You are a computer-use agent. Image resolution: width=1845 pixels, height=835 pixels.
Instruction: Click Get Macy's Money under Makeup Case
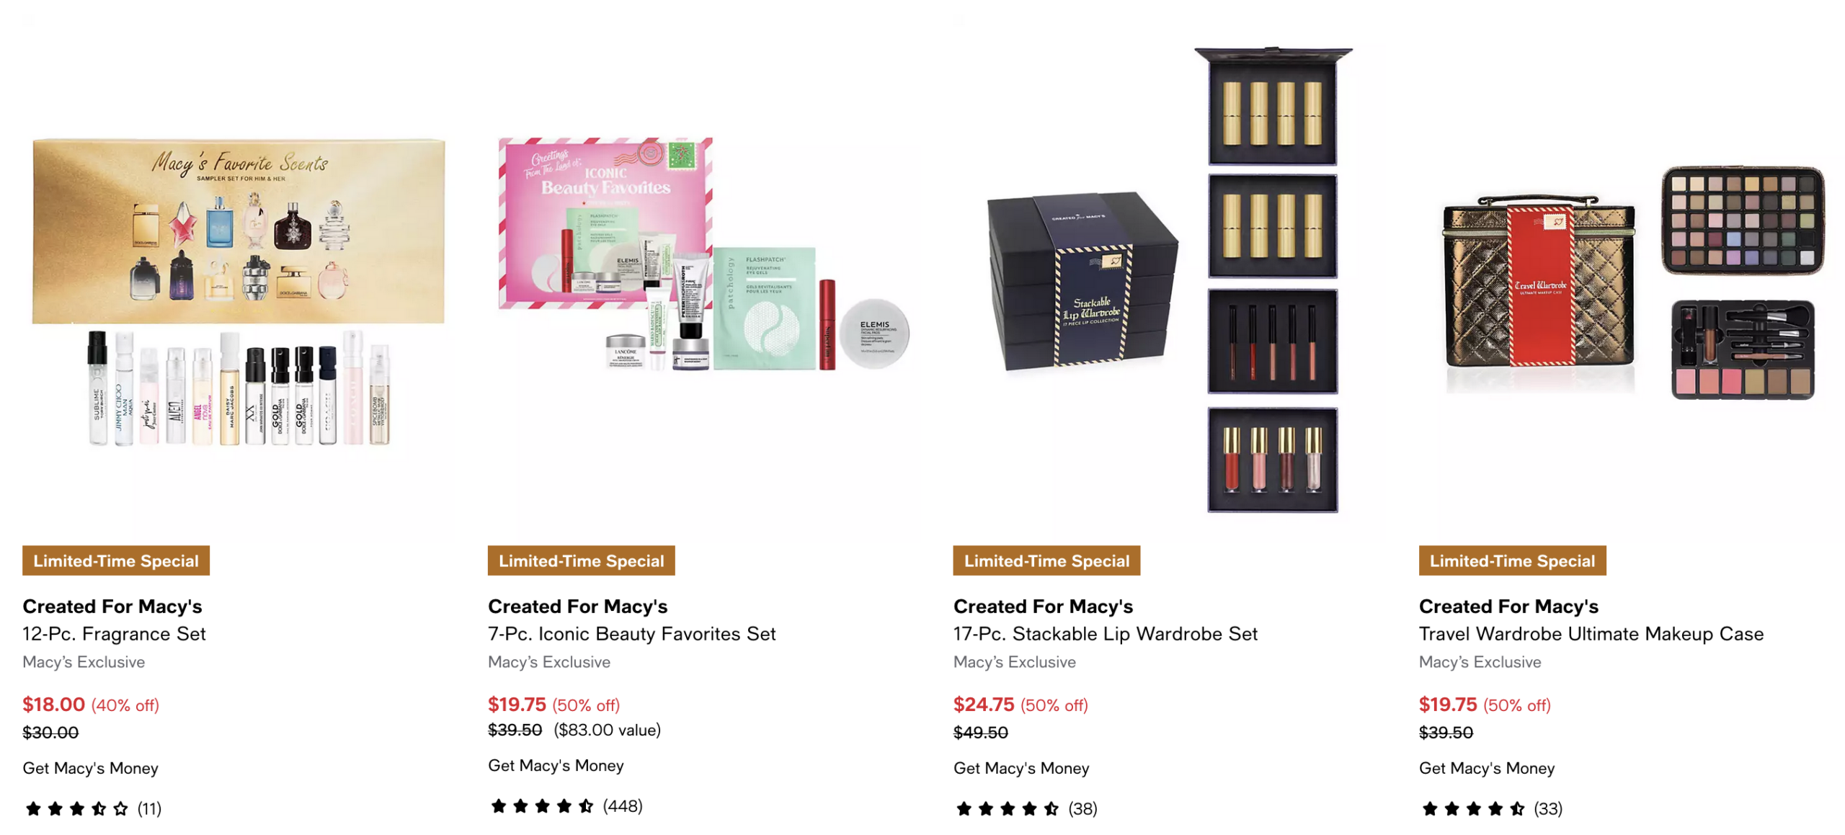1486,767
